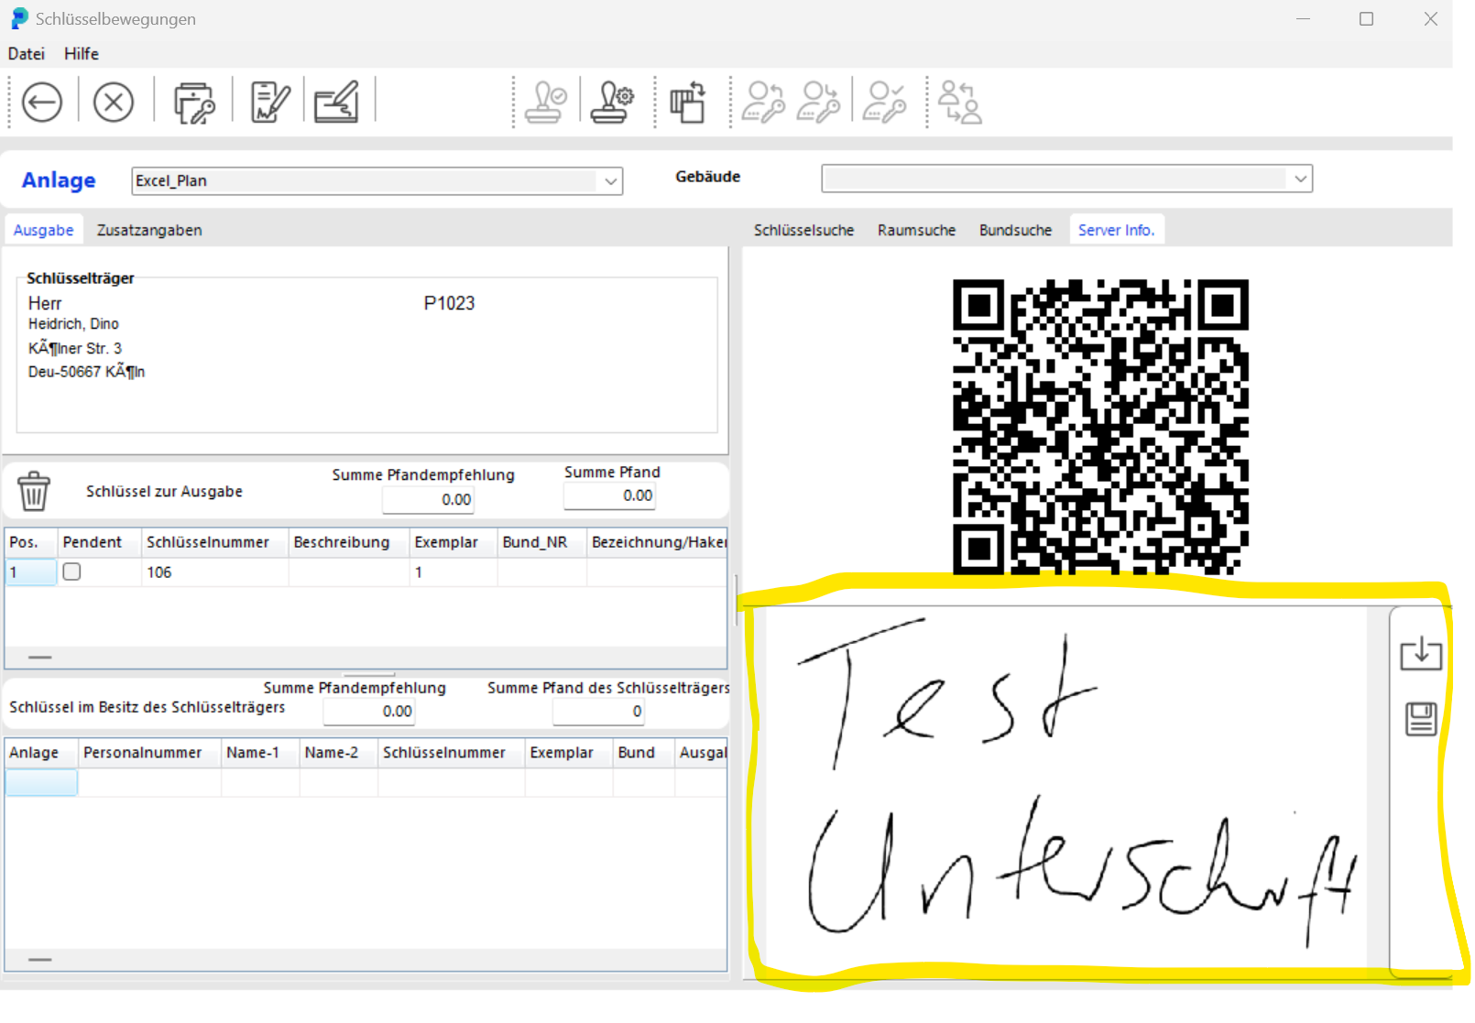Click the name Heidrich, Dino
The height and width of the screenshot is (1023, 1475).
click(73, 324)
